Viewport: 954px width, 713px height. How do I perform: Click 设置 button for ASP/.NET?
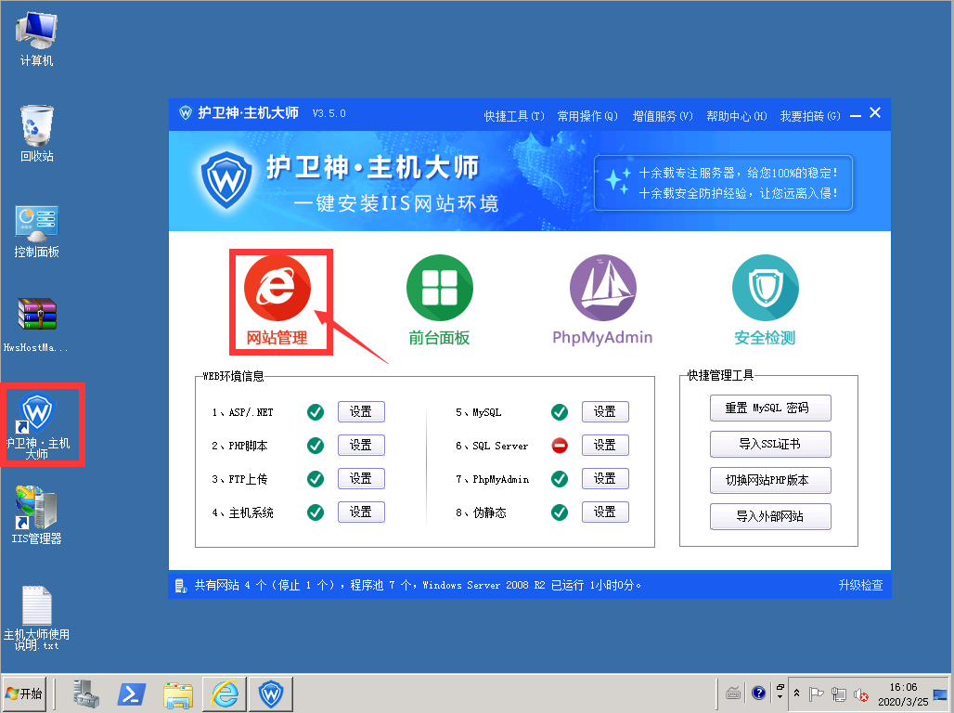pos(361,412)
